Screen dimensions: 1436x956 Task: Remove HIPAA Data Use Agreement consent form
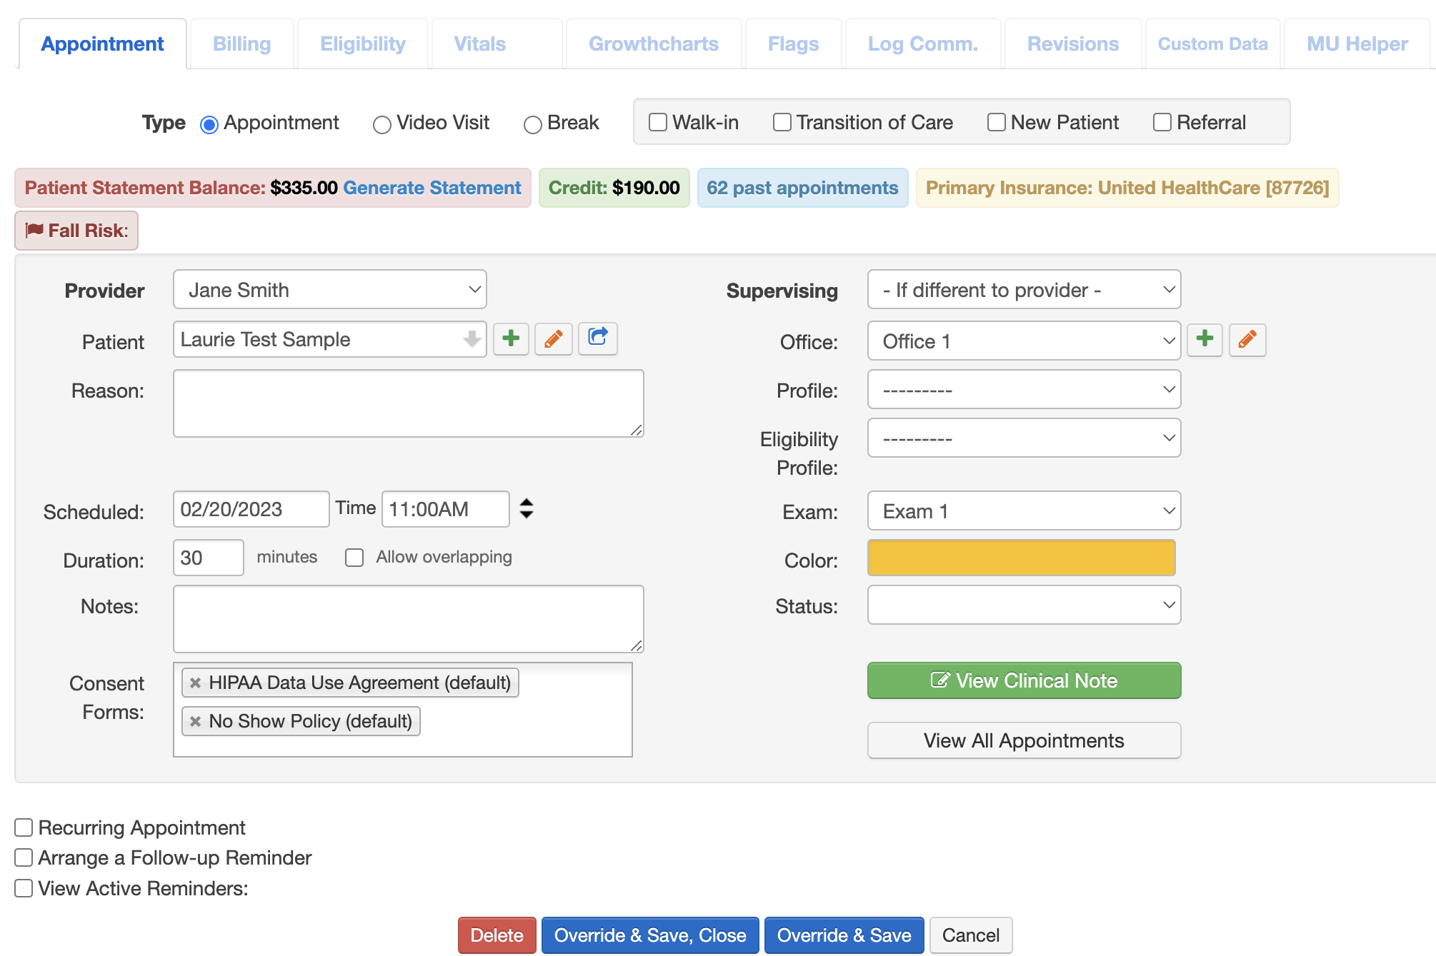195,683
